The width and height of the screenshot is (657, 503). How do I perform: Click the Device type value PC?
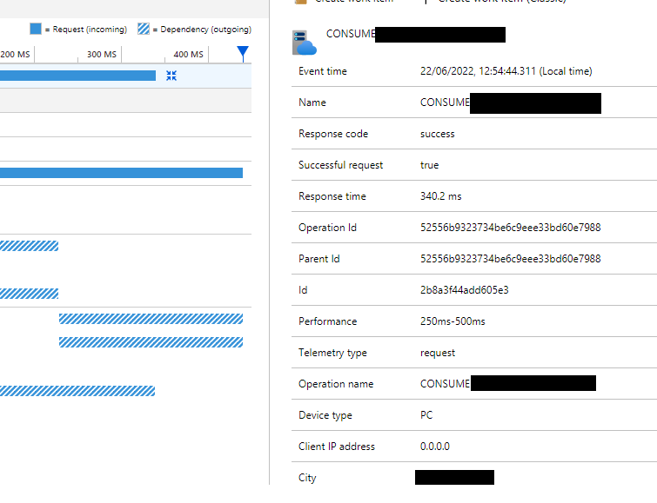(426, 415)
